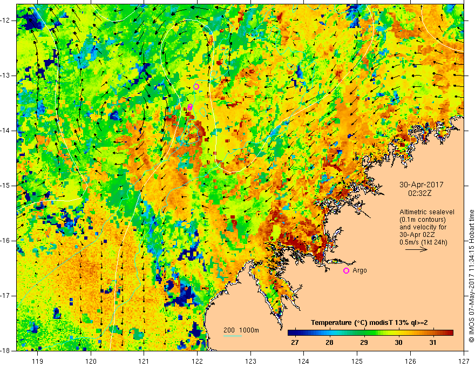
Task: Click the colorbar tick label 28
Action: (x=329, y=343)
